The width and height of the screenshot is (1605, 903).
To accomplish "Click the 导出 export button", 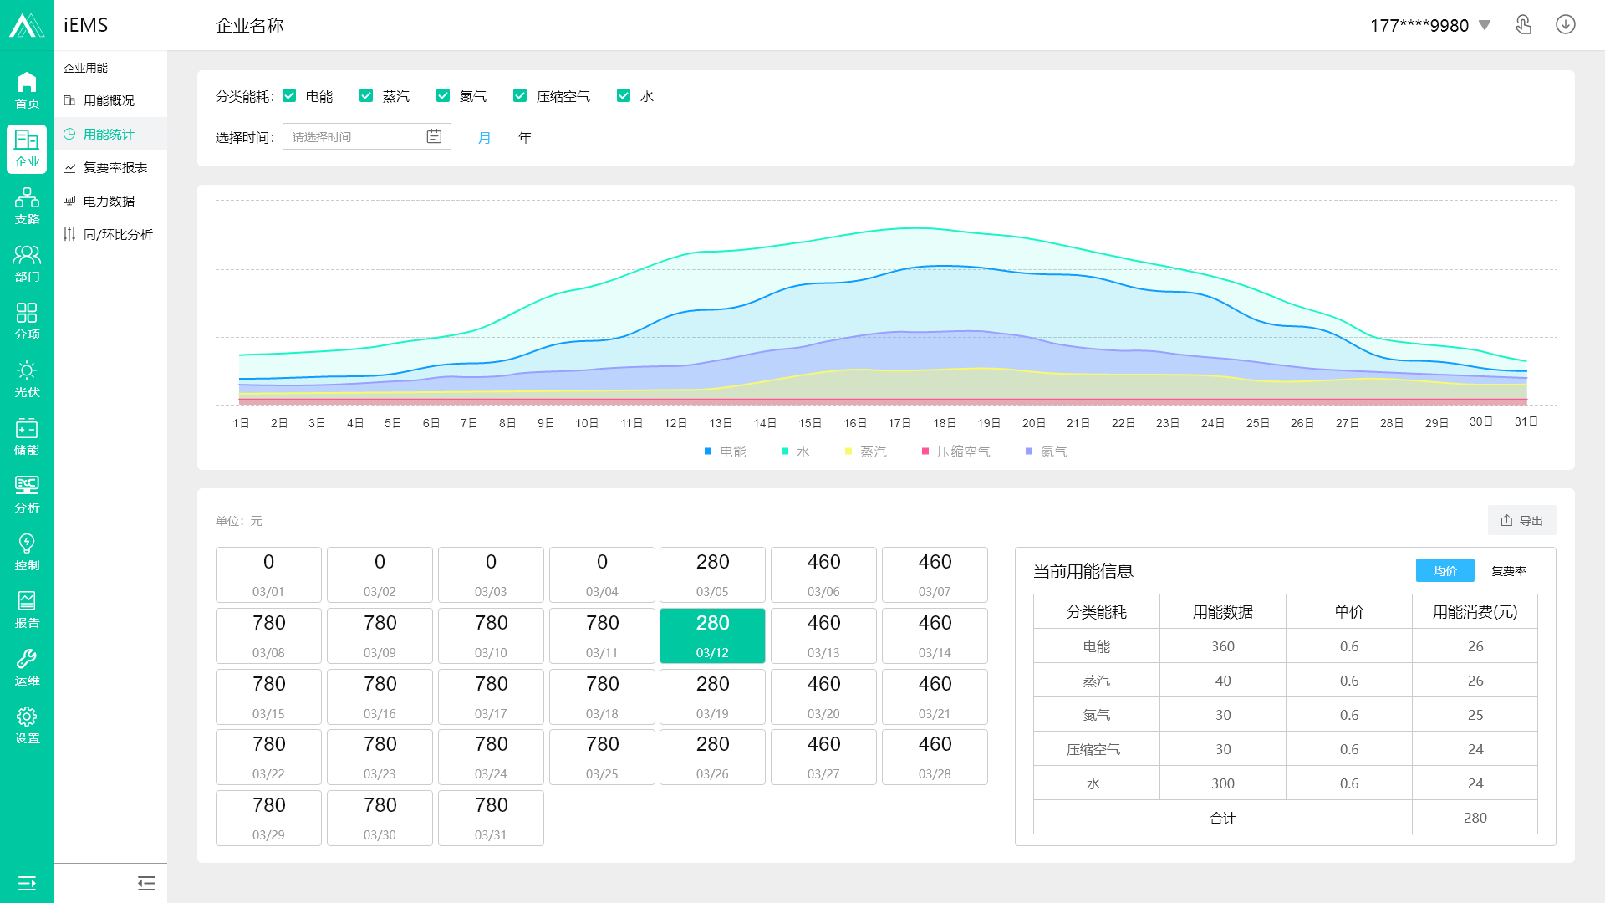I will tap(1521, 520).
